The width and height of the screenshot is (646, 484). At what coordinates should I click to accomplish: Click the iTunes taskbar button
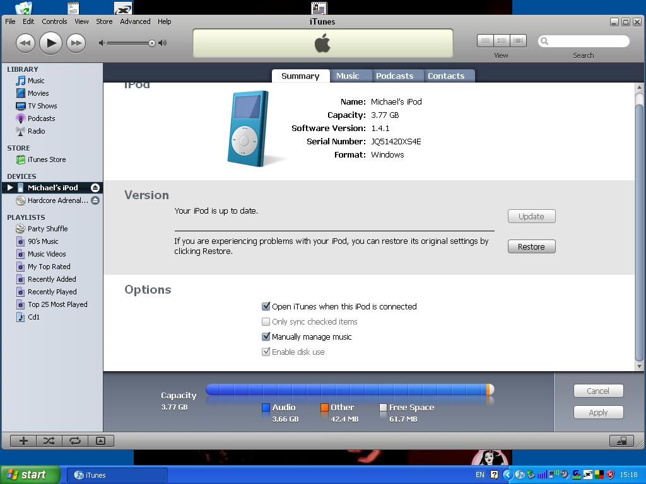coord(117,475)
